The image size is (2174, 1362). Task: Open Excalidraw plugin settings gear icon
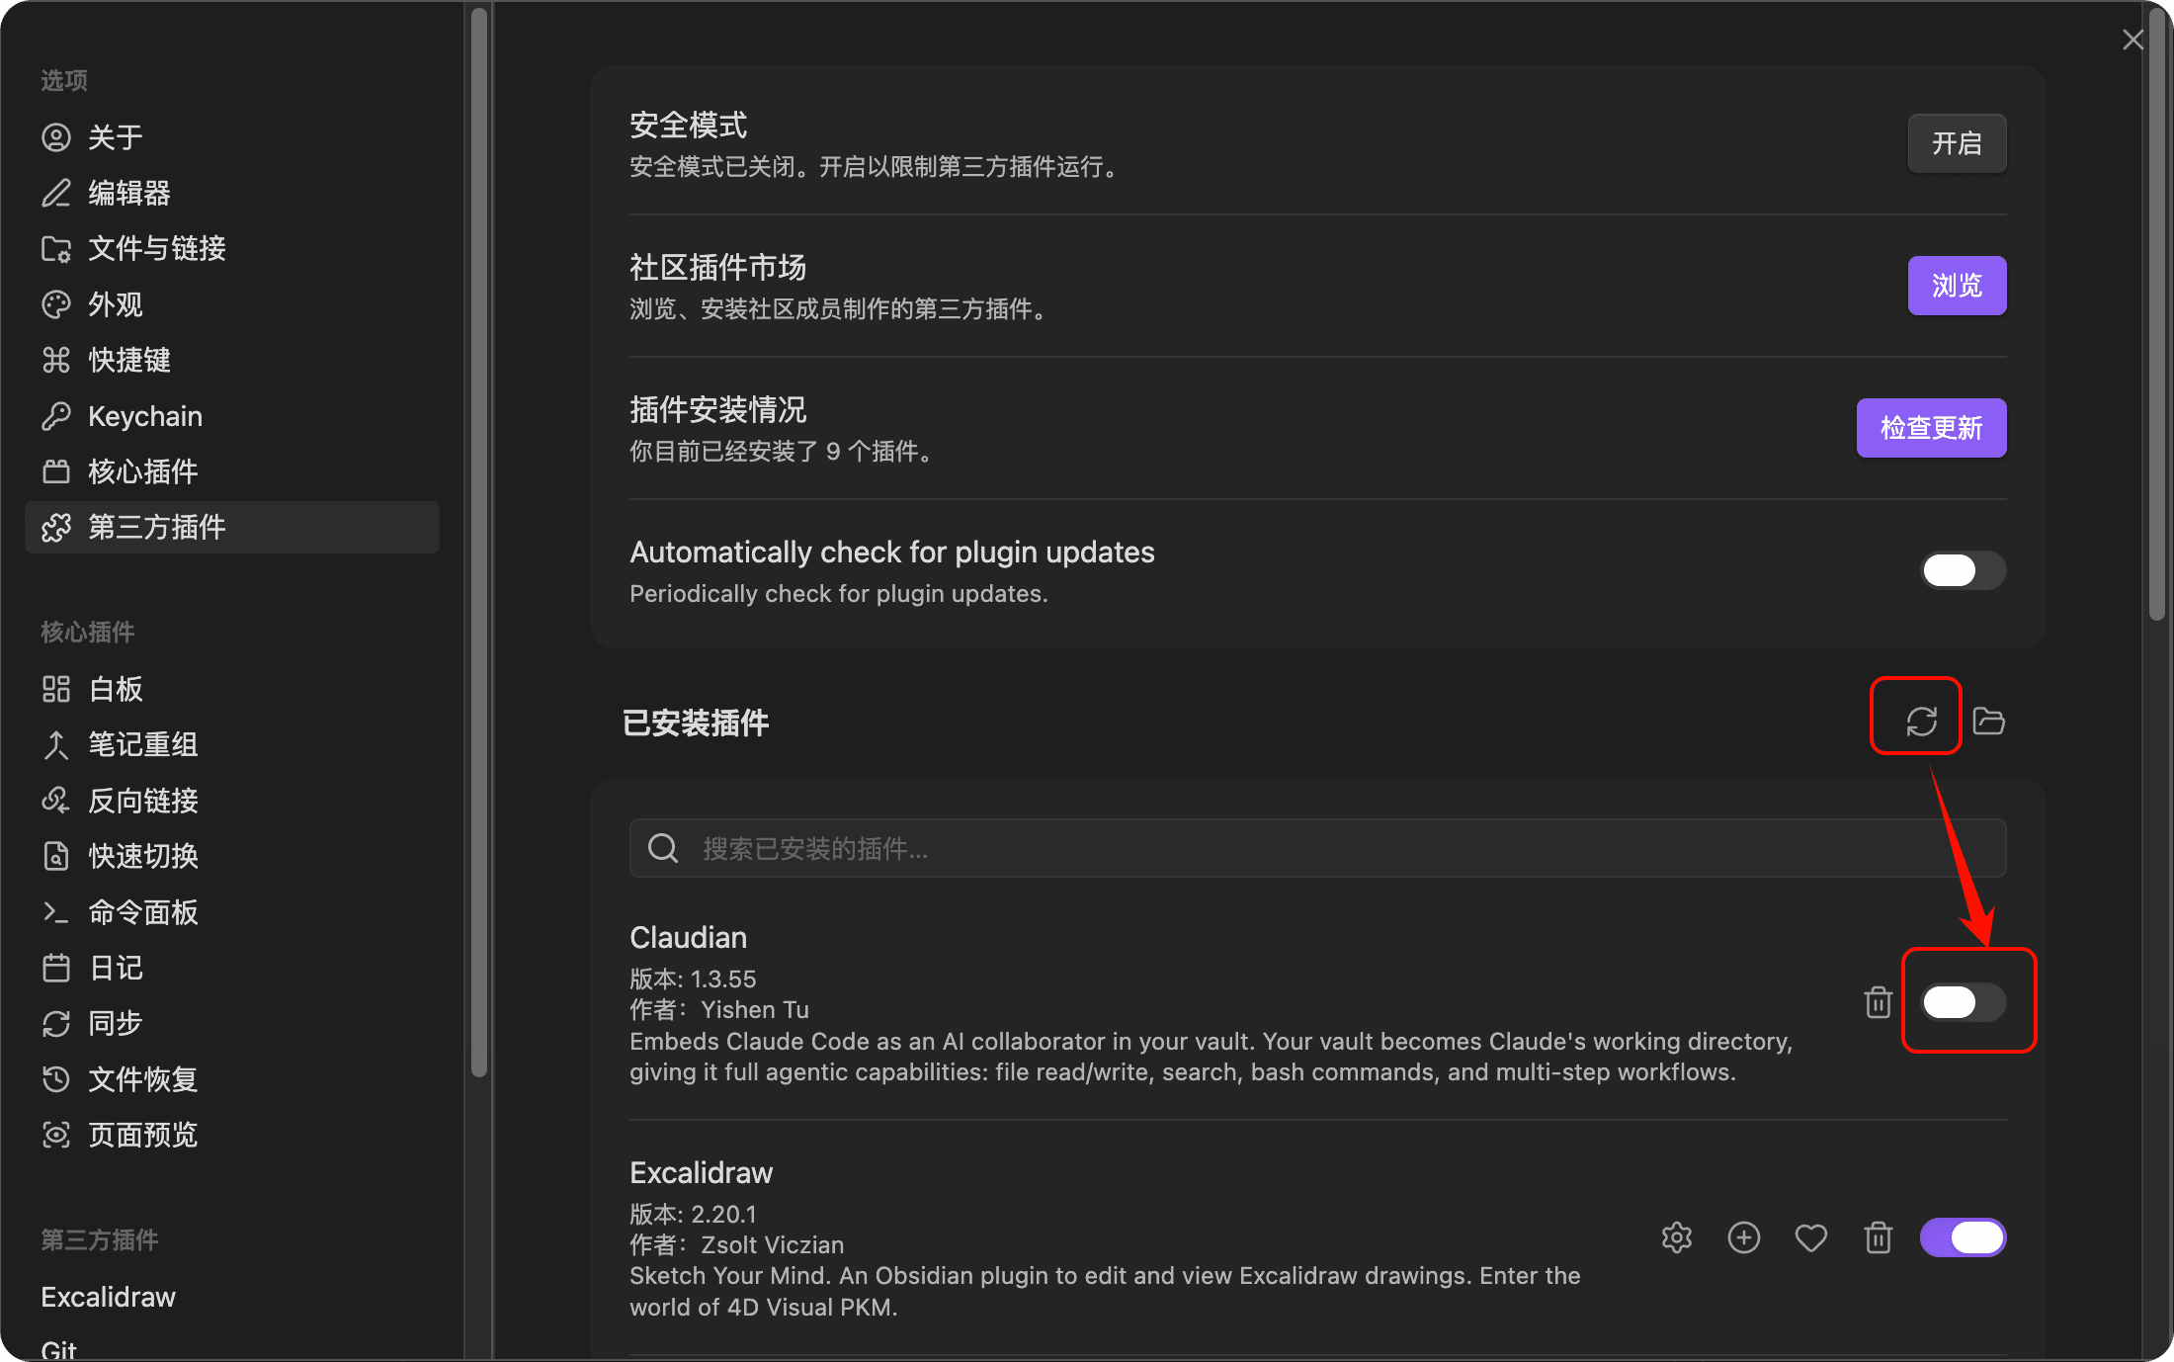(x=1676, y=1237)
